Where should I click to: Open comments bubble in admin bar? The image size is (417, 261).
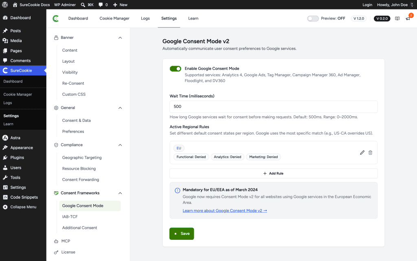[101, 5]
